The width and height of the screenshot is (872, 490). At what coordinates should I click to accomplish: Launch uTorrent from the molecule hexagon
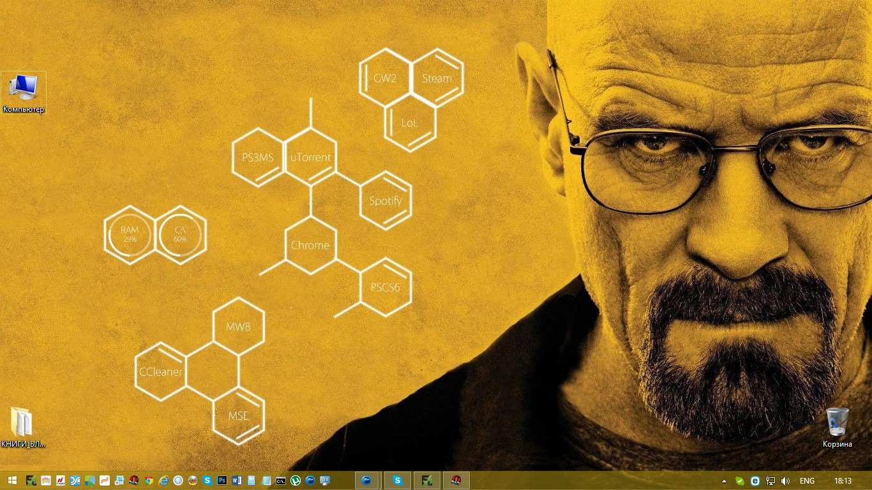coord(310,157)
